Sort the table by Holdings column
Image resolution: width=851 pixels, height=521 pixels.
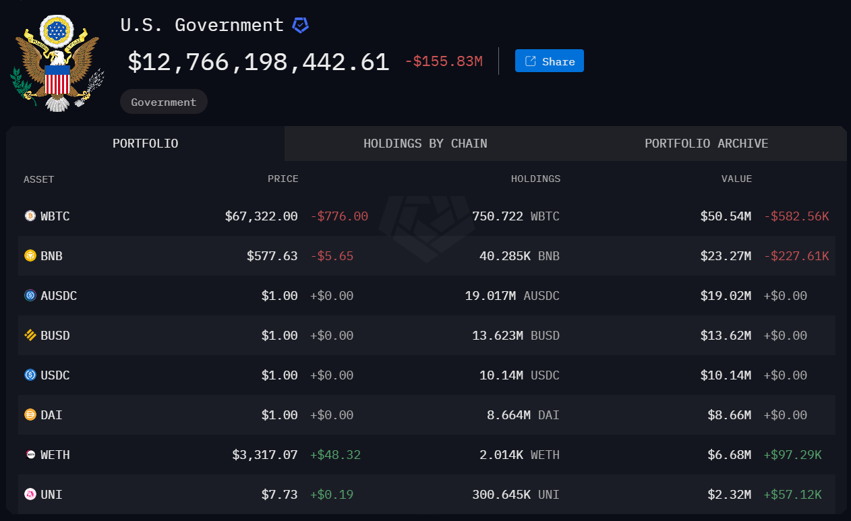(x=535, y=179)
